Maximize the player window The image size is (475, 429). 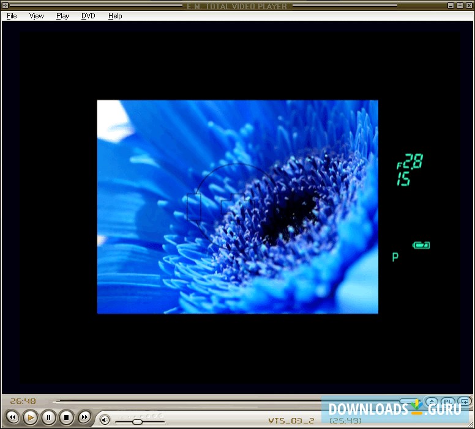[x=460, y=5]
